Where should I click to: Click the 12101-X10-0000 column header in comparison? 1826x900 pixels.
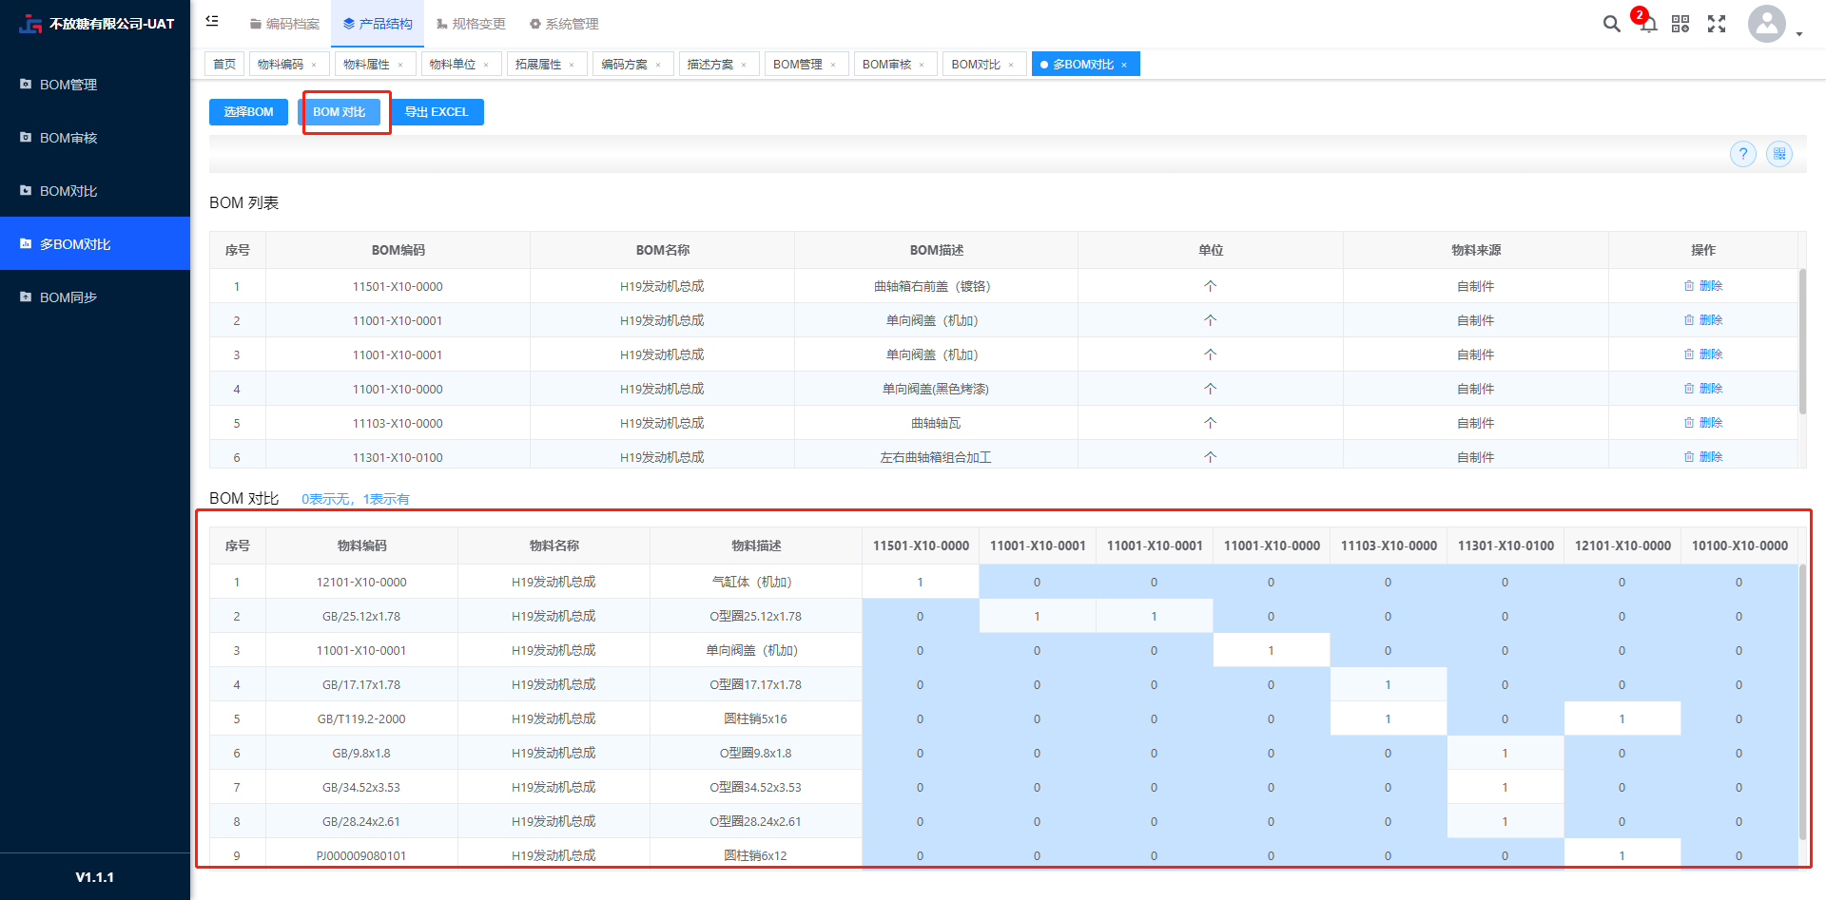(1622, 546)
